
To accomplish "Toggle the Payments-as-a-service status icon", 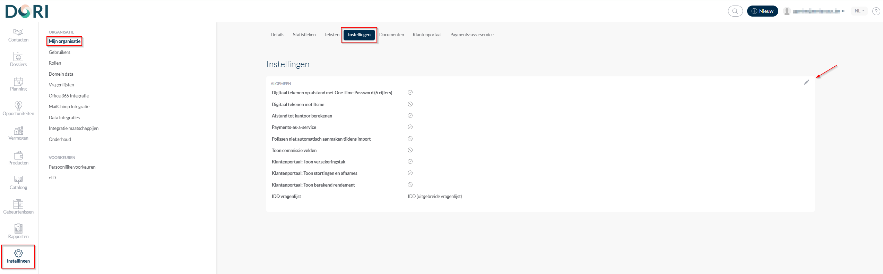I will pos(410,127).
